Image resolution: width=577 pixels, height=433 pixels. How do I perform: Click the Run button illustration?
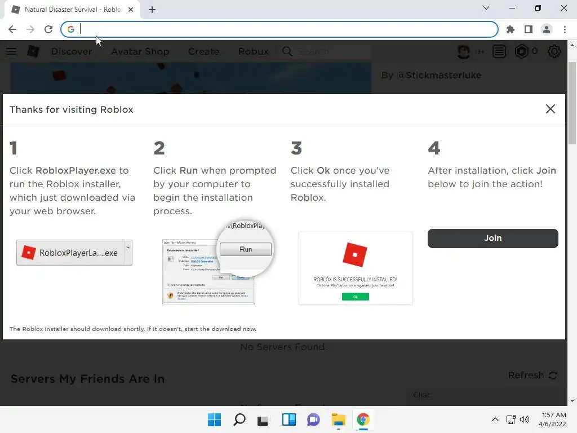tap(246, 249)
